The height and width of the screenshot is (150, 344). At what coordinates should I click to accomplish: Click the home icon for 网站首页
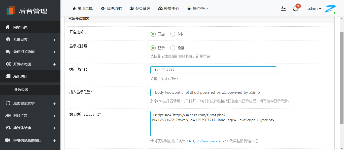click(8, 27)
